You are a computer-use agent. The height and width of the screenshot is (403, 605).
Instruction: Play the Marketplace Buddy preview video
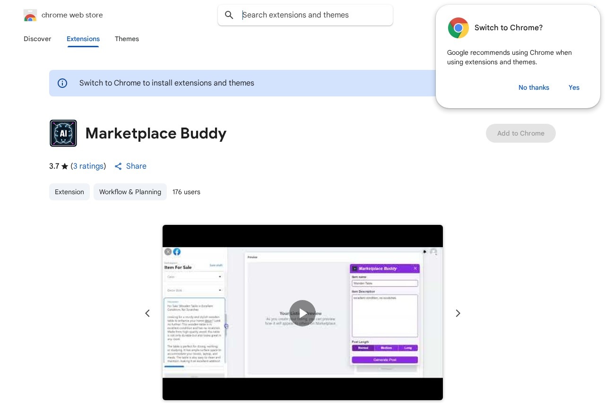coord(302,313)
